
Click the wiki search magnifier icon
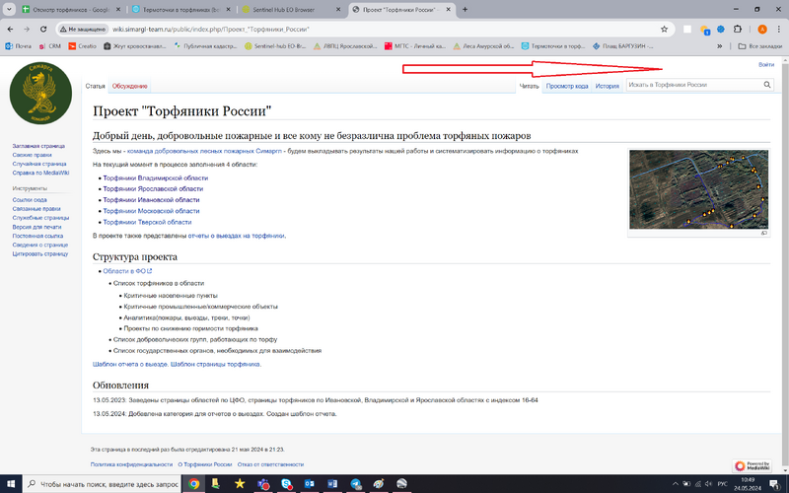tap(767, 85)
